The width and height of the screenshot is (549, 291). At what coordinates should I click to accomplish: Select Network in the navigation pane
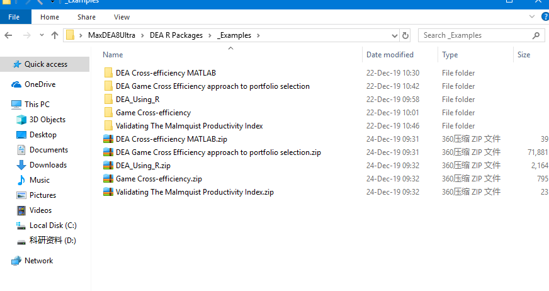(38, 261)
